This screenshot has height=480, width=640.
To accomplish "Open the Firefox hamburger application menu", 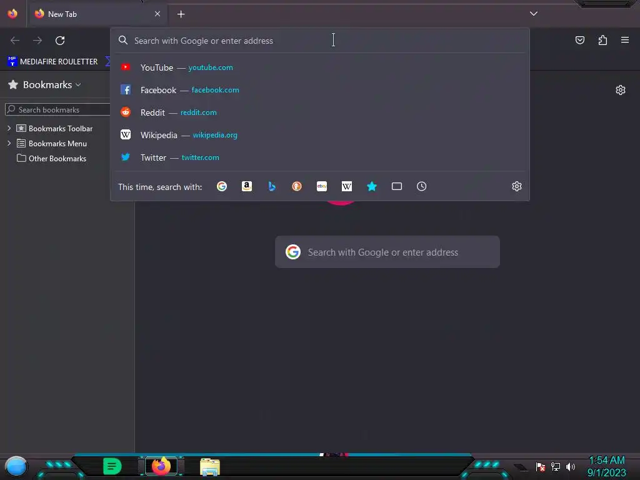I will click(x=625, y=40).
